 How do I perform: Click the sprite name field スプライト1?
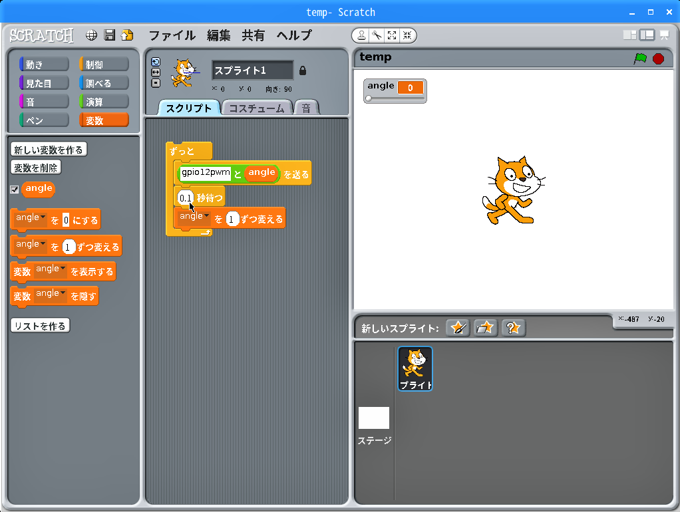(x=253, y=70)
